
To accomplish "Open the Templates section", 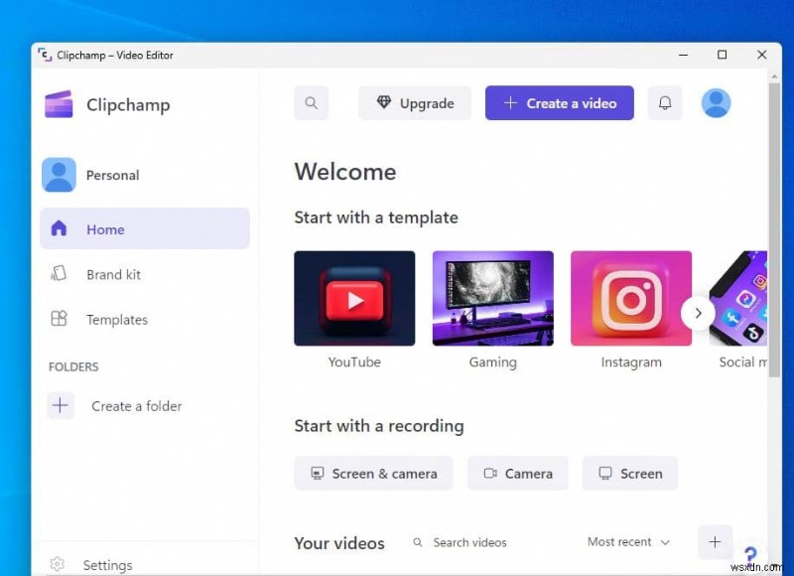I will pyautogui.click(x=117, y=320).
